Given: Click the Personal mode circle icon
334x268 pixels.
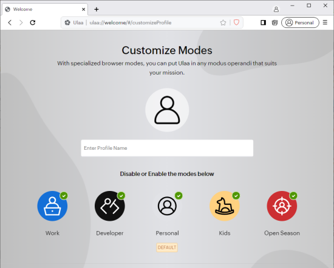Looking at the screenshot, I should pyautogui.click(x=167, y=206).
